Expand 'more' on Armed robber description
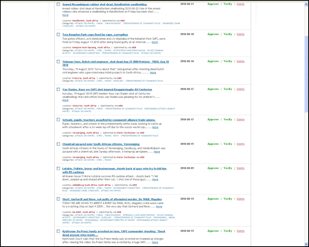This screenshot has width=309, height=247. pyautogui.click(x=65, y=15)
